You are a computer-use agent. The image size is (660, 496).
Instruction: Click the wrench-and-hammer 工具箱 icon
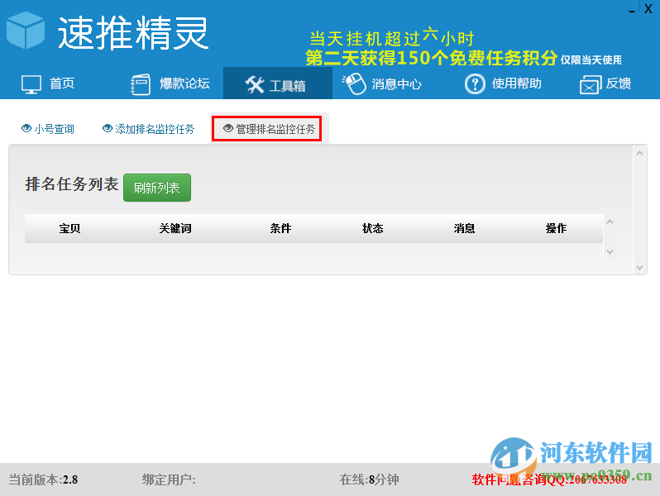point(255,85)
